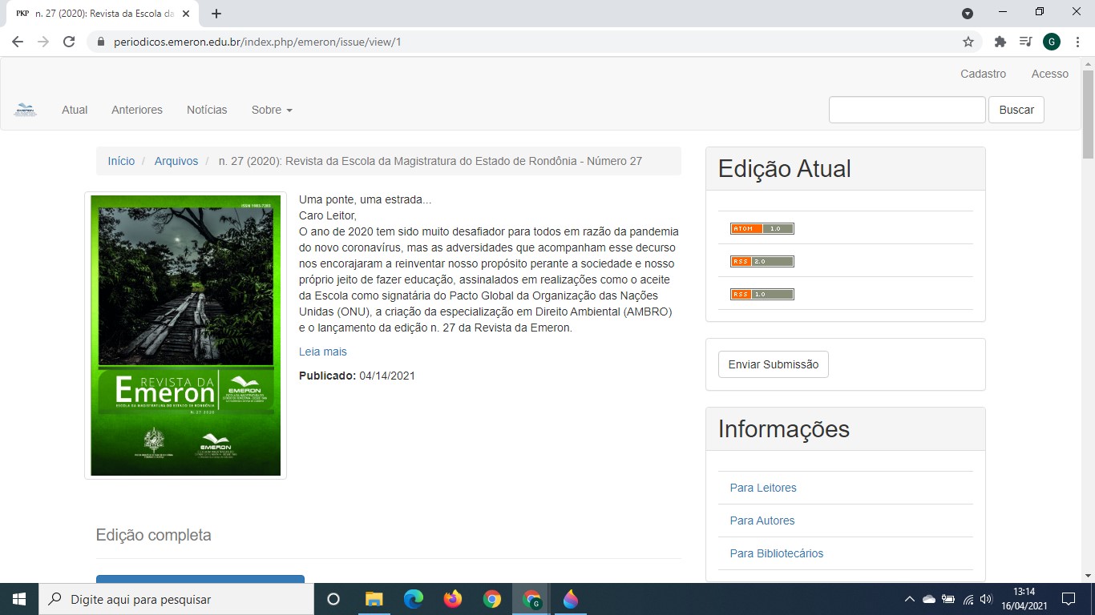Open the RSS 2.0 feed badge
Viewport: 1095px width, 615px height.
(762, 261)
